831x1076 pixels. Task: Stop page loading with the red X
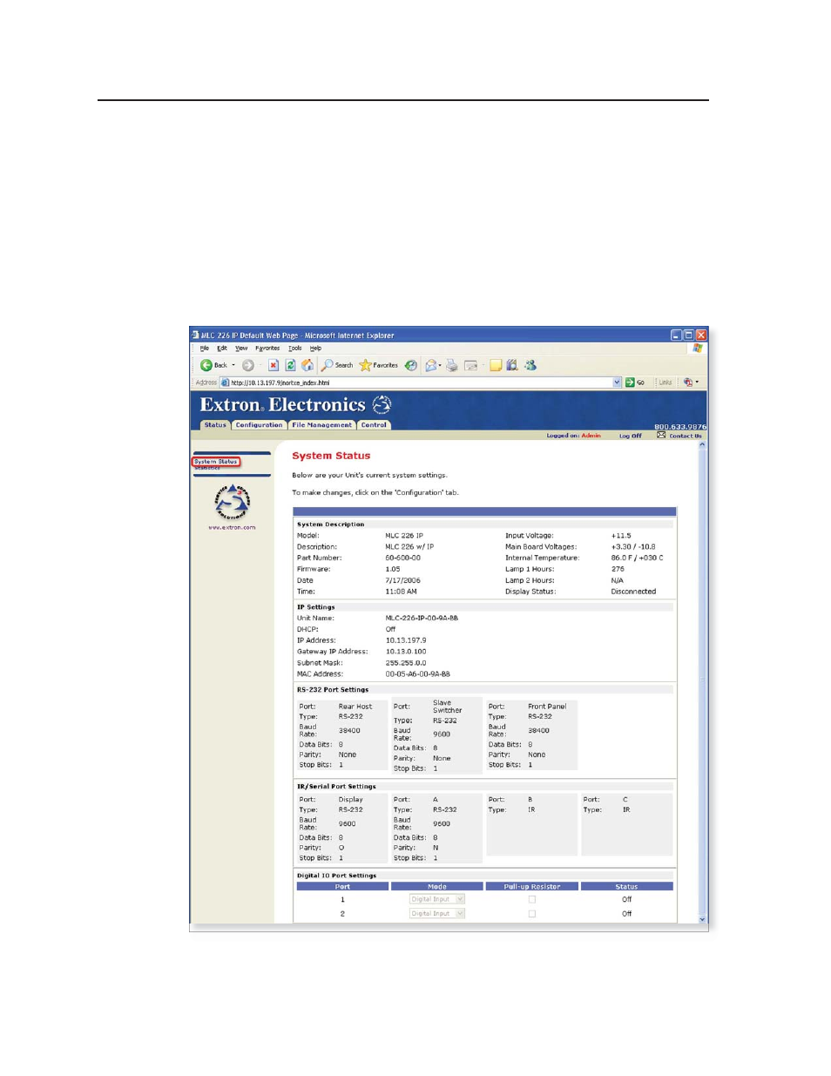coord(273,365)
